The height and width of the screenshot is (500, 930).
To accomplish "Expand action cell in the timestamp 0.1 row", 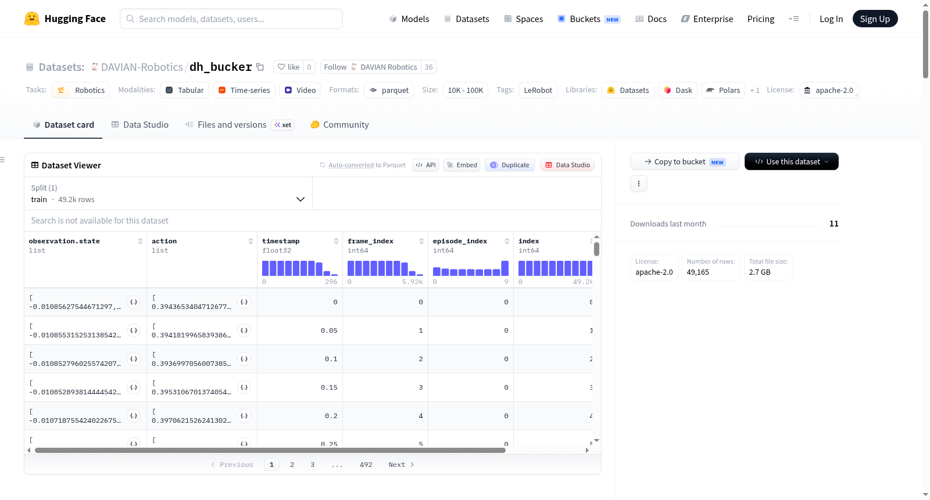I will click(x=244, y=359).
